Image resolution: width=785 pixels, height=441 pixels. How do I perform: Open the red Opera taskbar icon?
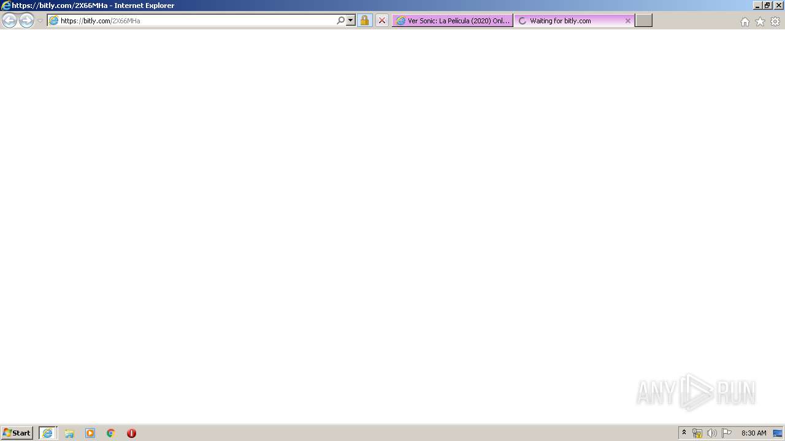click(x=131, y=433)
